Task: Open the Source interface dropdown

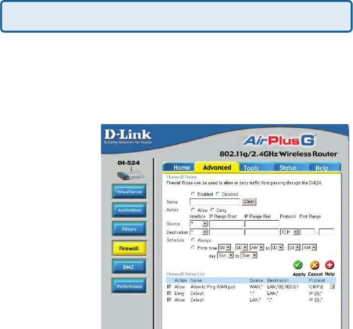Action: click(x=199, y=224)
